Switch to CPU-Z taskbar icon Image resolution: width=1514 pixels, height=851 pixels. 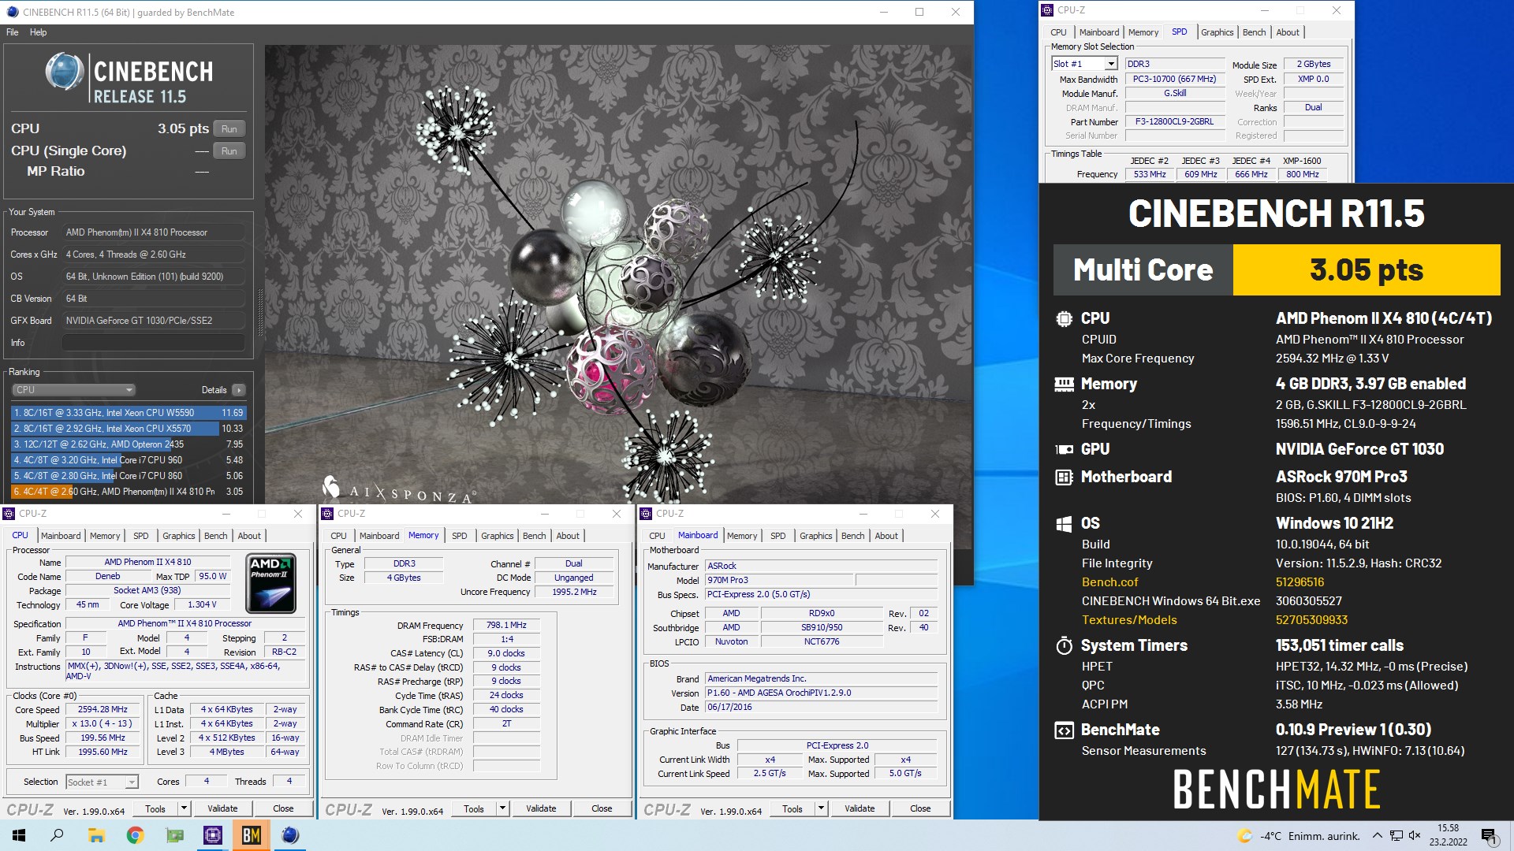213,835
